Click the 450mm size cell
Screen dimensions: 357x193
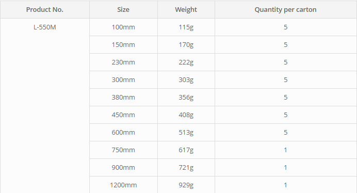tap(123, 115)
